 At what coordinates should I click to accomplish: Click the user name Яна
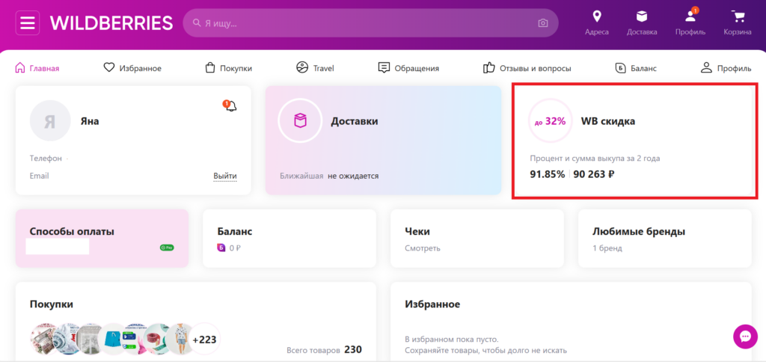click(90, 121)
